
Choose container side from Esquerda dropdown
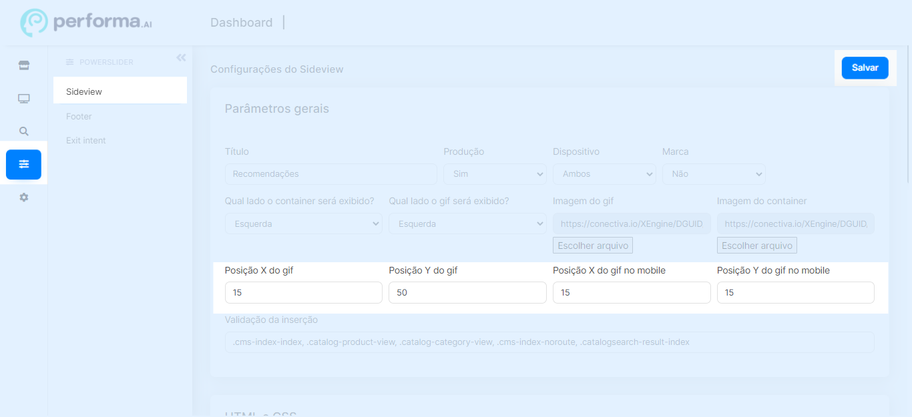(x=303, y=224)
